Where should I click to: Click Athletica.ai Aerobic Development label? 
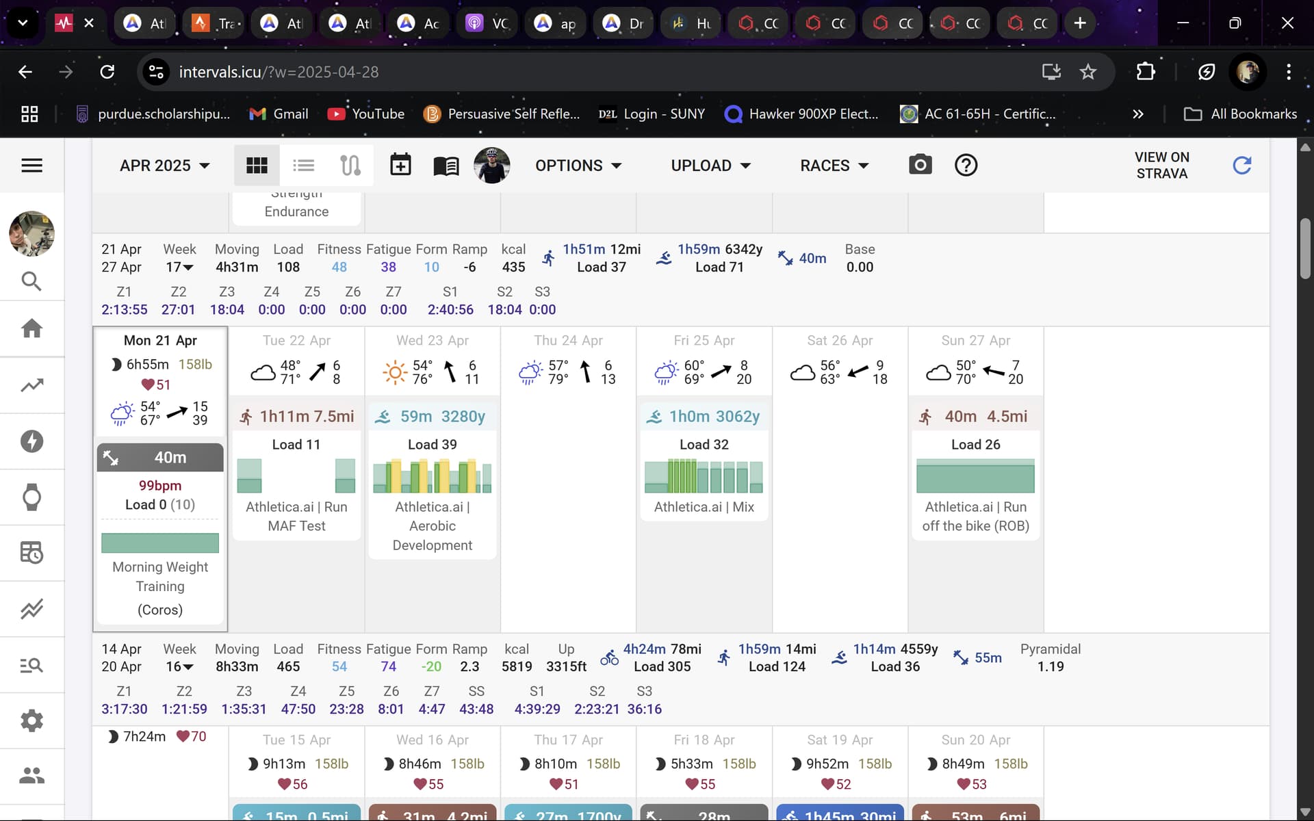click(x=432, y=525)
